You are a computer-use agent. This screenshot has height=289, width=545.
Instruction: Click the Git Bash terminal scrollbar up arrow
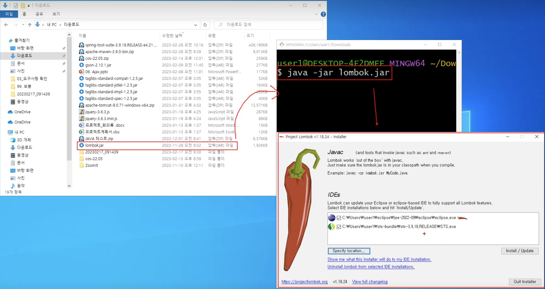coord(459,53)
